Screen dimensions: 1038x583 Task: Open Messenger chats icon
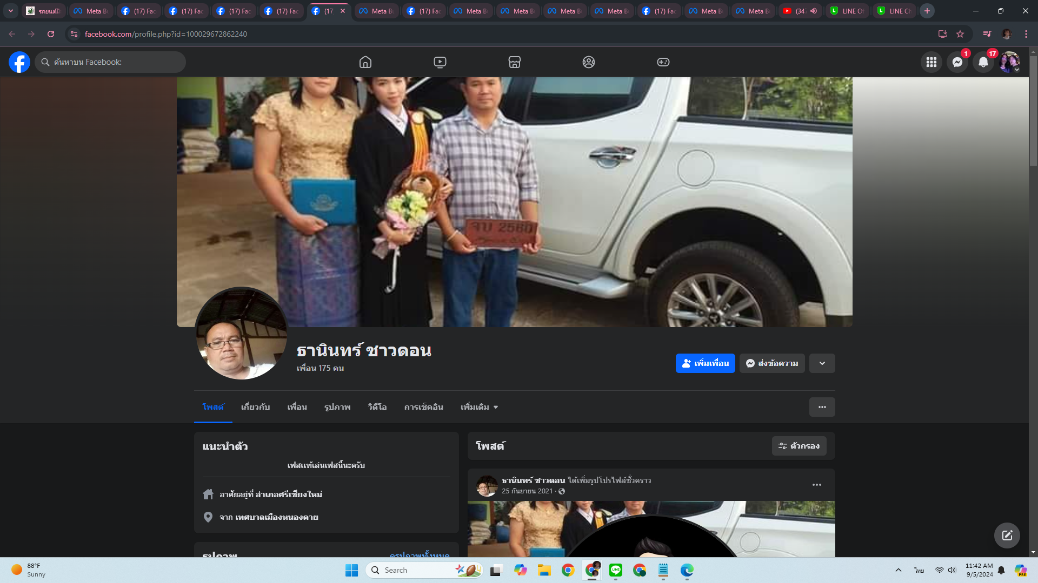pyautogui.click(x=957, y=62)
